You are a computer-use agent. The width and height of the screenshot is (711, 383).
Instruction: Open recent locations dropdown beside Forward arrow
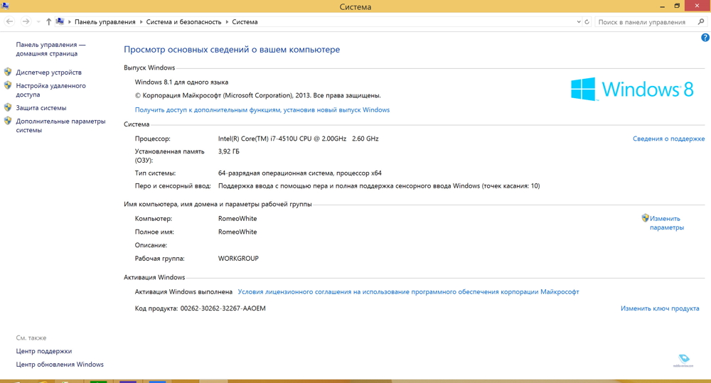tap(38, 22)
